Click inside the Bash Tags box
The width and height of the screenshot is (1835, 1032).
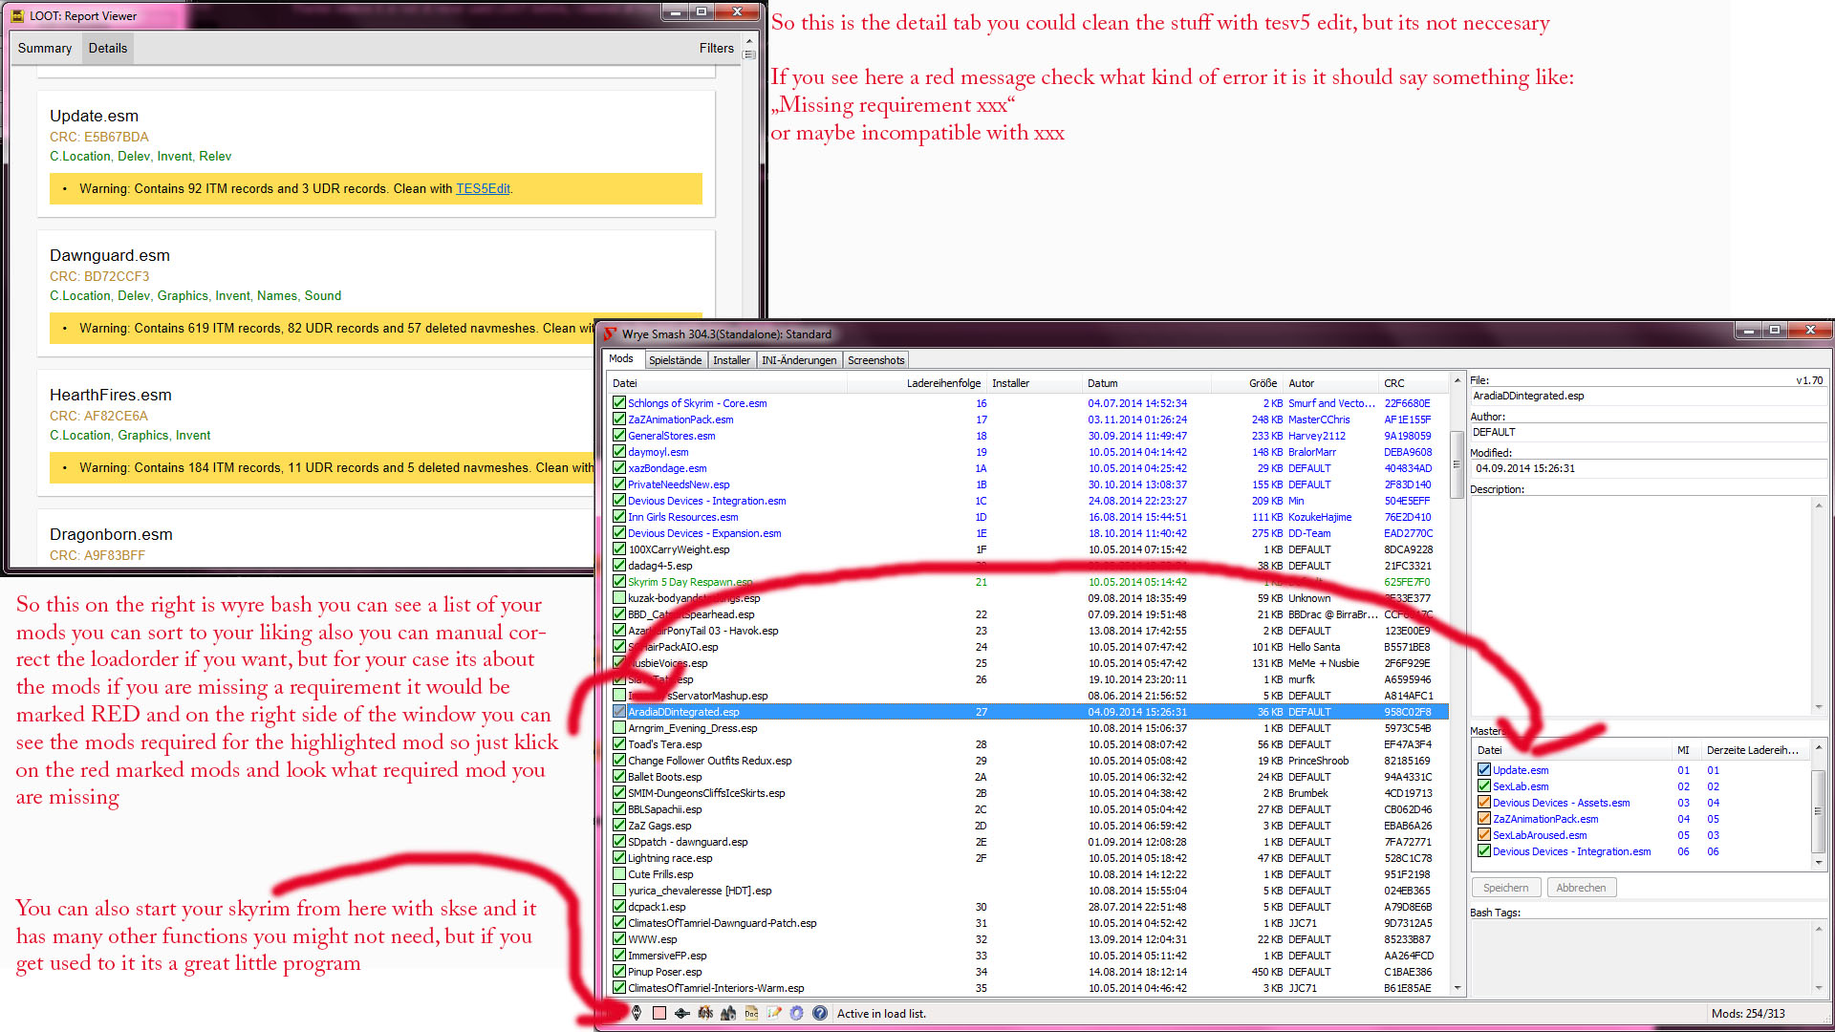coord(1641,957)
